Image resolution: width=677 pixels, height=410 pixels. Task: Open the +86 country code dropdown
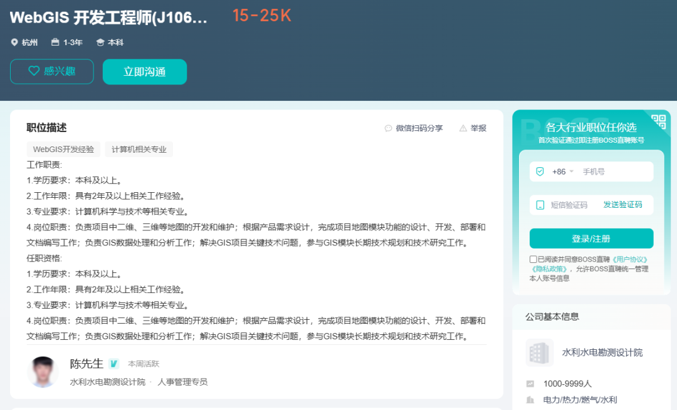click(562, 172)
